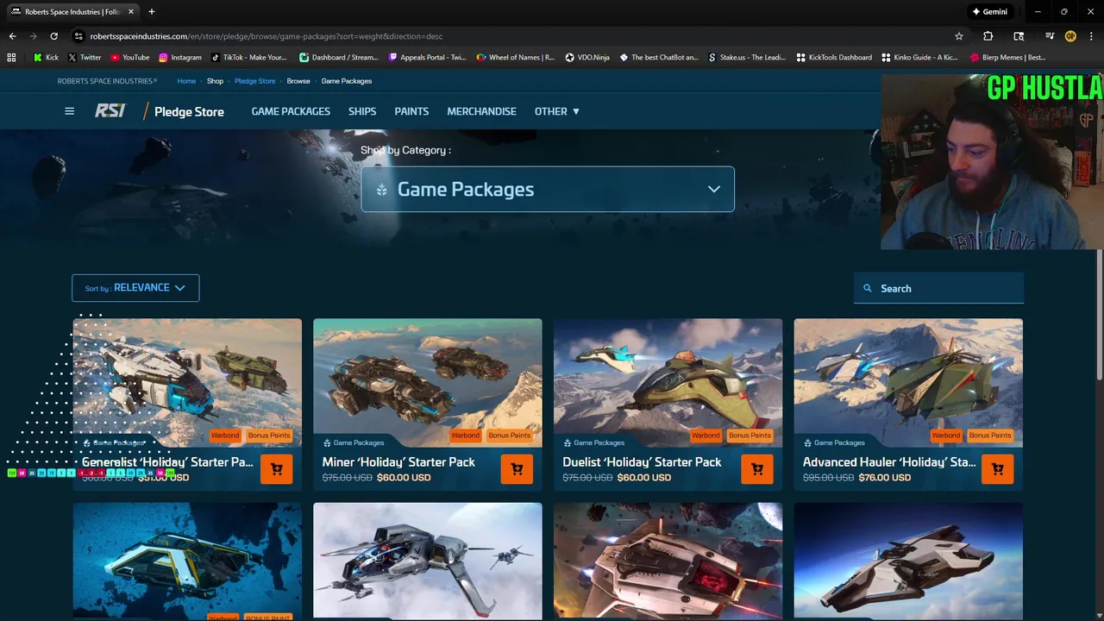Open the best ChatBot bookmark
The height and width of the screenshot is (621, 1104).
point(659,57)
